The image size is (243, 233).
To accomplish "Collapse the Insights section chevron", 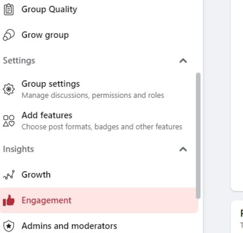I will (183, 149).
